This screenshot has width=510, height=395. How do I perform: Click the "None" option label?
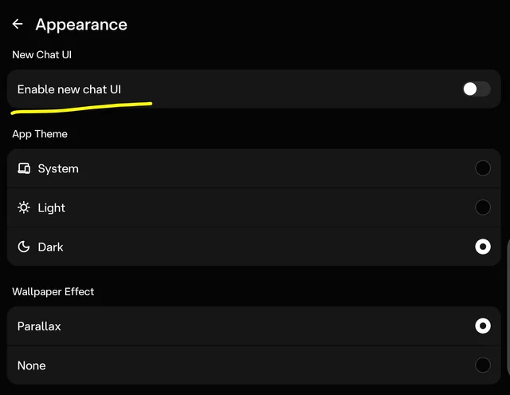click(32, 365)
